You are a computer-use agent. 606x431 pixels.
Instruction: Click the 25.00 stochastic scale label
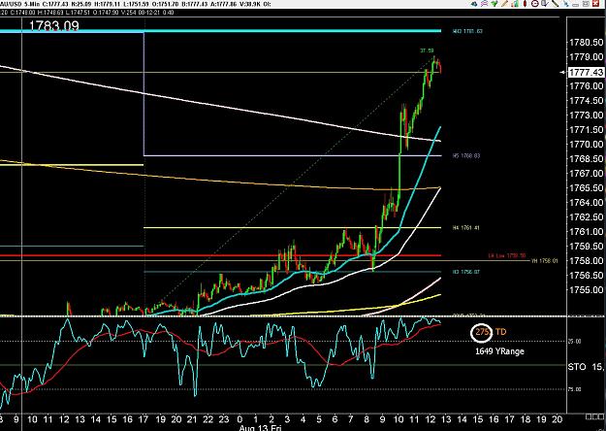coord(574,342)
